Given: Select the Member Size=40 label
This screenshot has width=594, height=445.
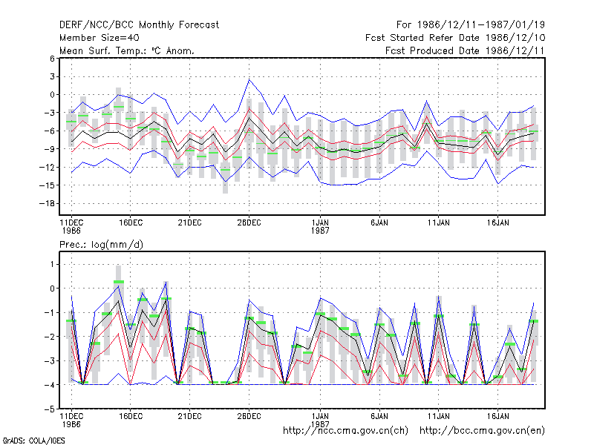Looking at the screenshot, I should pyautogui.click(x=99, y=38).
